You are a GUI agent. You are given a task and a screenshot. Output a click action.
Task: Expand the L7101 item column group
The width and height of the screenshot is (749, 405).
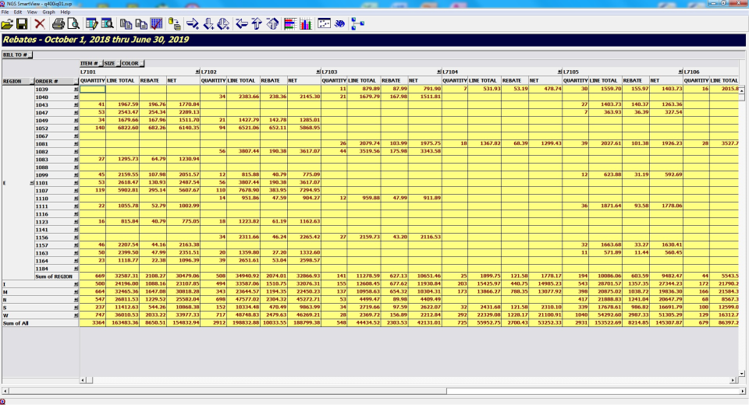tap(197, 72)
